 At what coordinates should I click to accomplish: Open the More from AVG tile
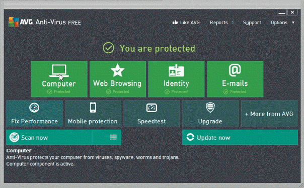click(269, 114)
